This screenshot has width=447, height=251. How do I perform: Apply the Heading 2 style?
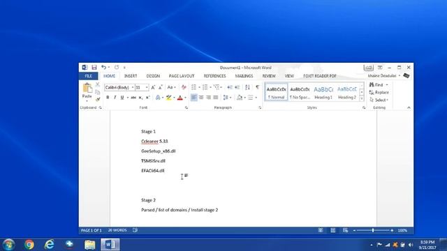347,92
